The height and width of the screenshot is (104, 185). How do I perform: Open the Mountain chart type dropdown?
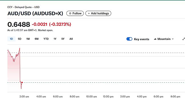[164, 39]
